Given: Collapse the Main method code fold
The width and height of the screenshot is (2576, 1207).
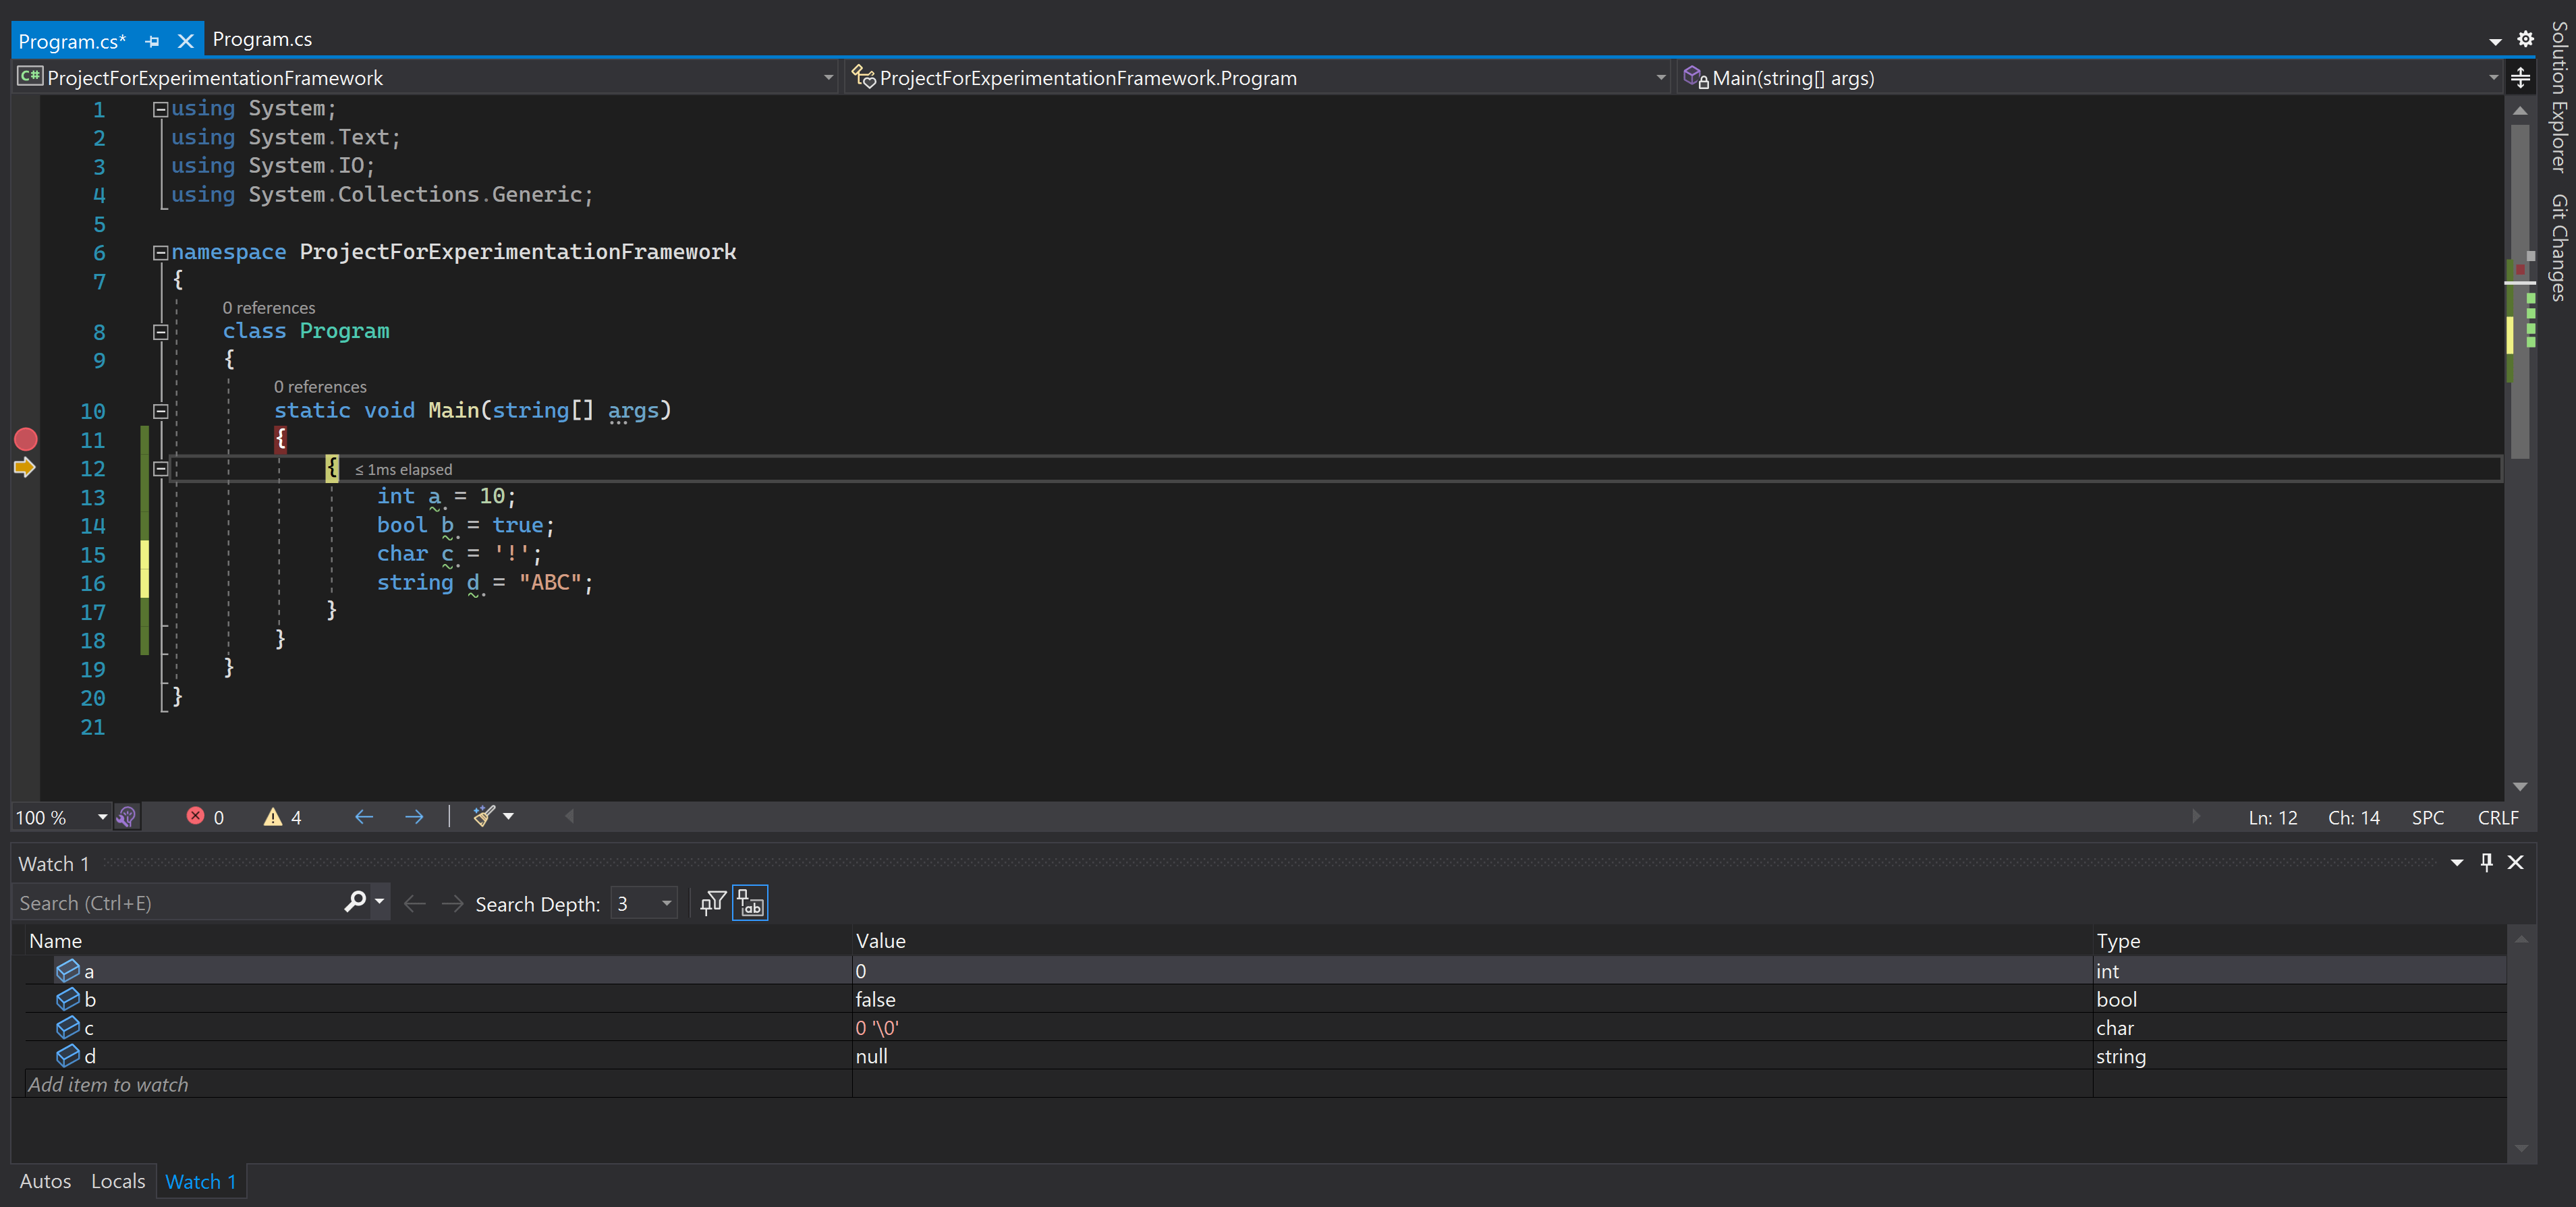Looking at the screenshot, I should coord(160,411).
